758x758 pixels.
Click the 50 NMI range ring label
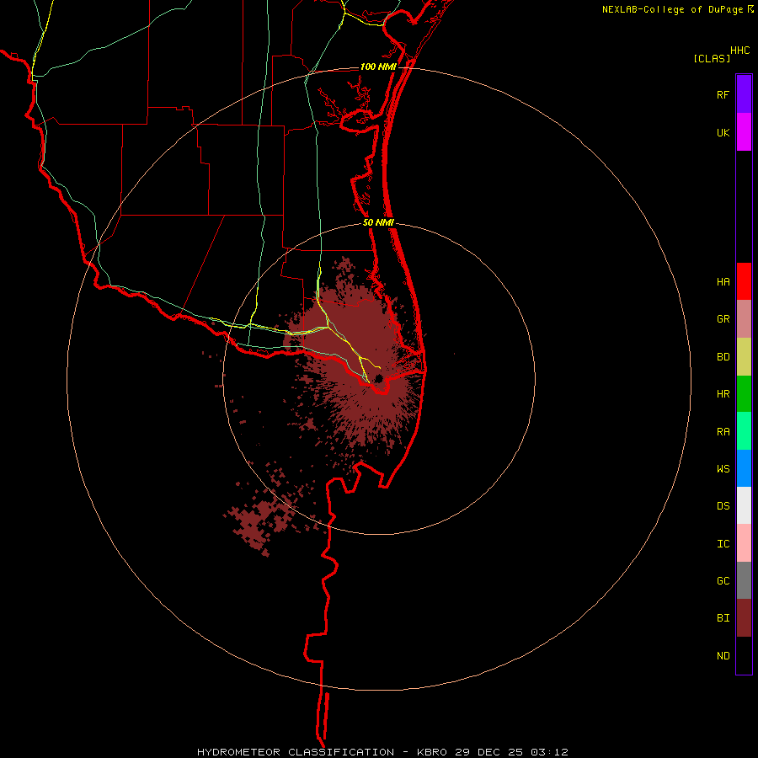(378, 222)
